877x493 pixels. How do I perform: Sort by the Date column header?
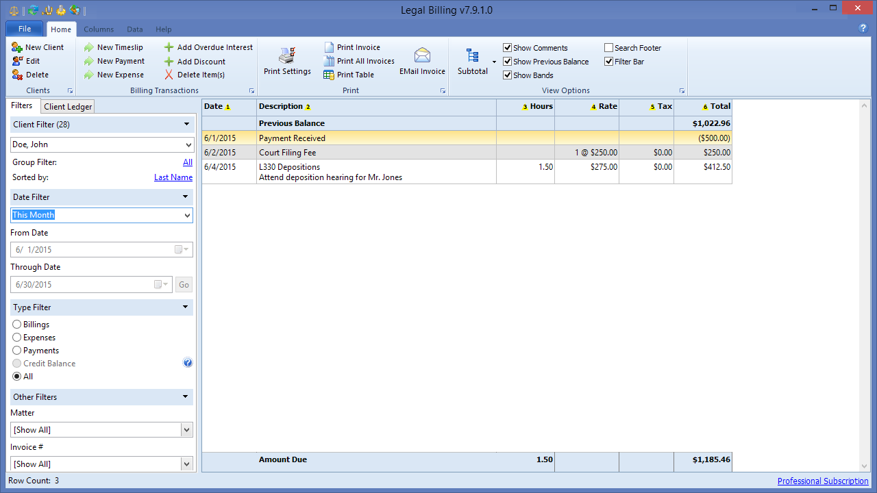pos(230,107)
